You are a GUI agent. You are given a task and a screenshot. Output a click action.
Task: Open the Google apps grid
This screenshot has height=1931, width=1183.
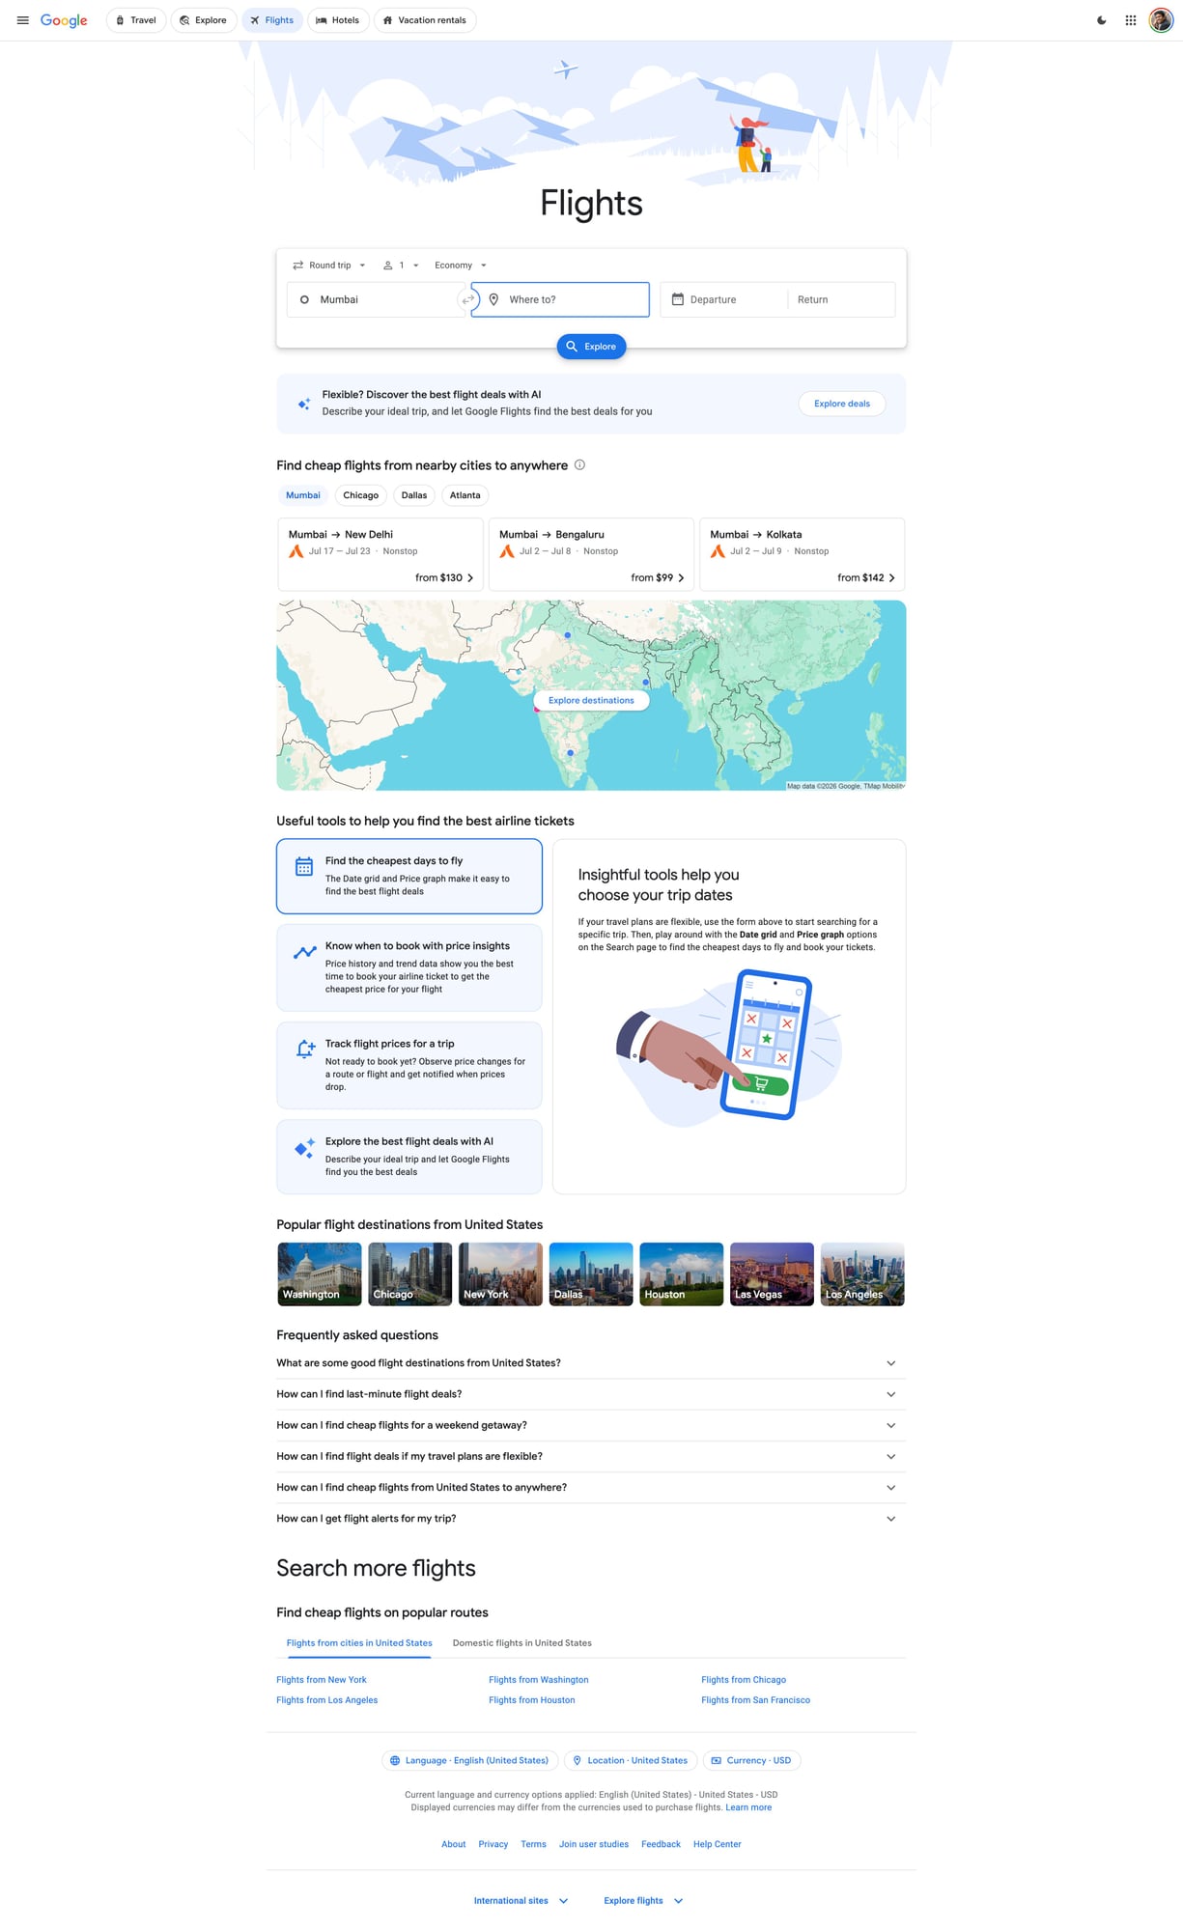(x=1130, y=20)
